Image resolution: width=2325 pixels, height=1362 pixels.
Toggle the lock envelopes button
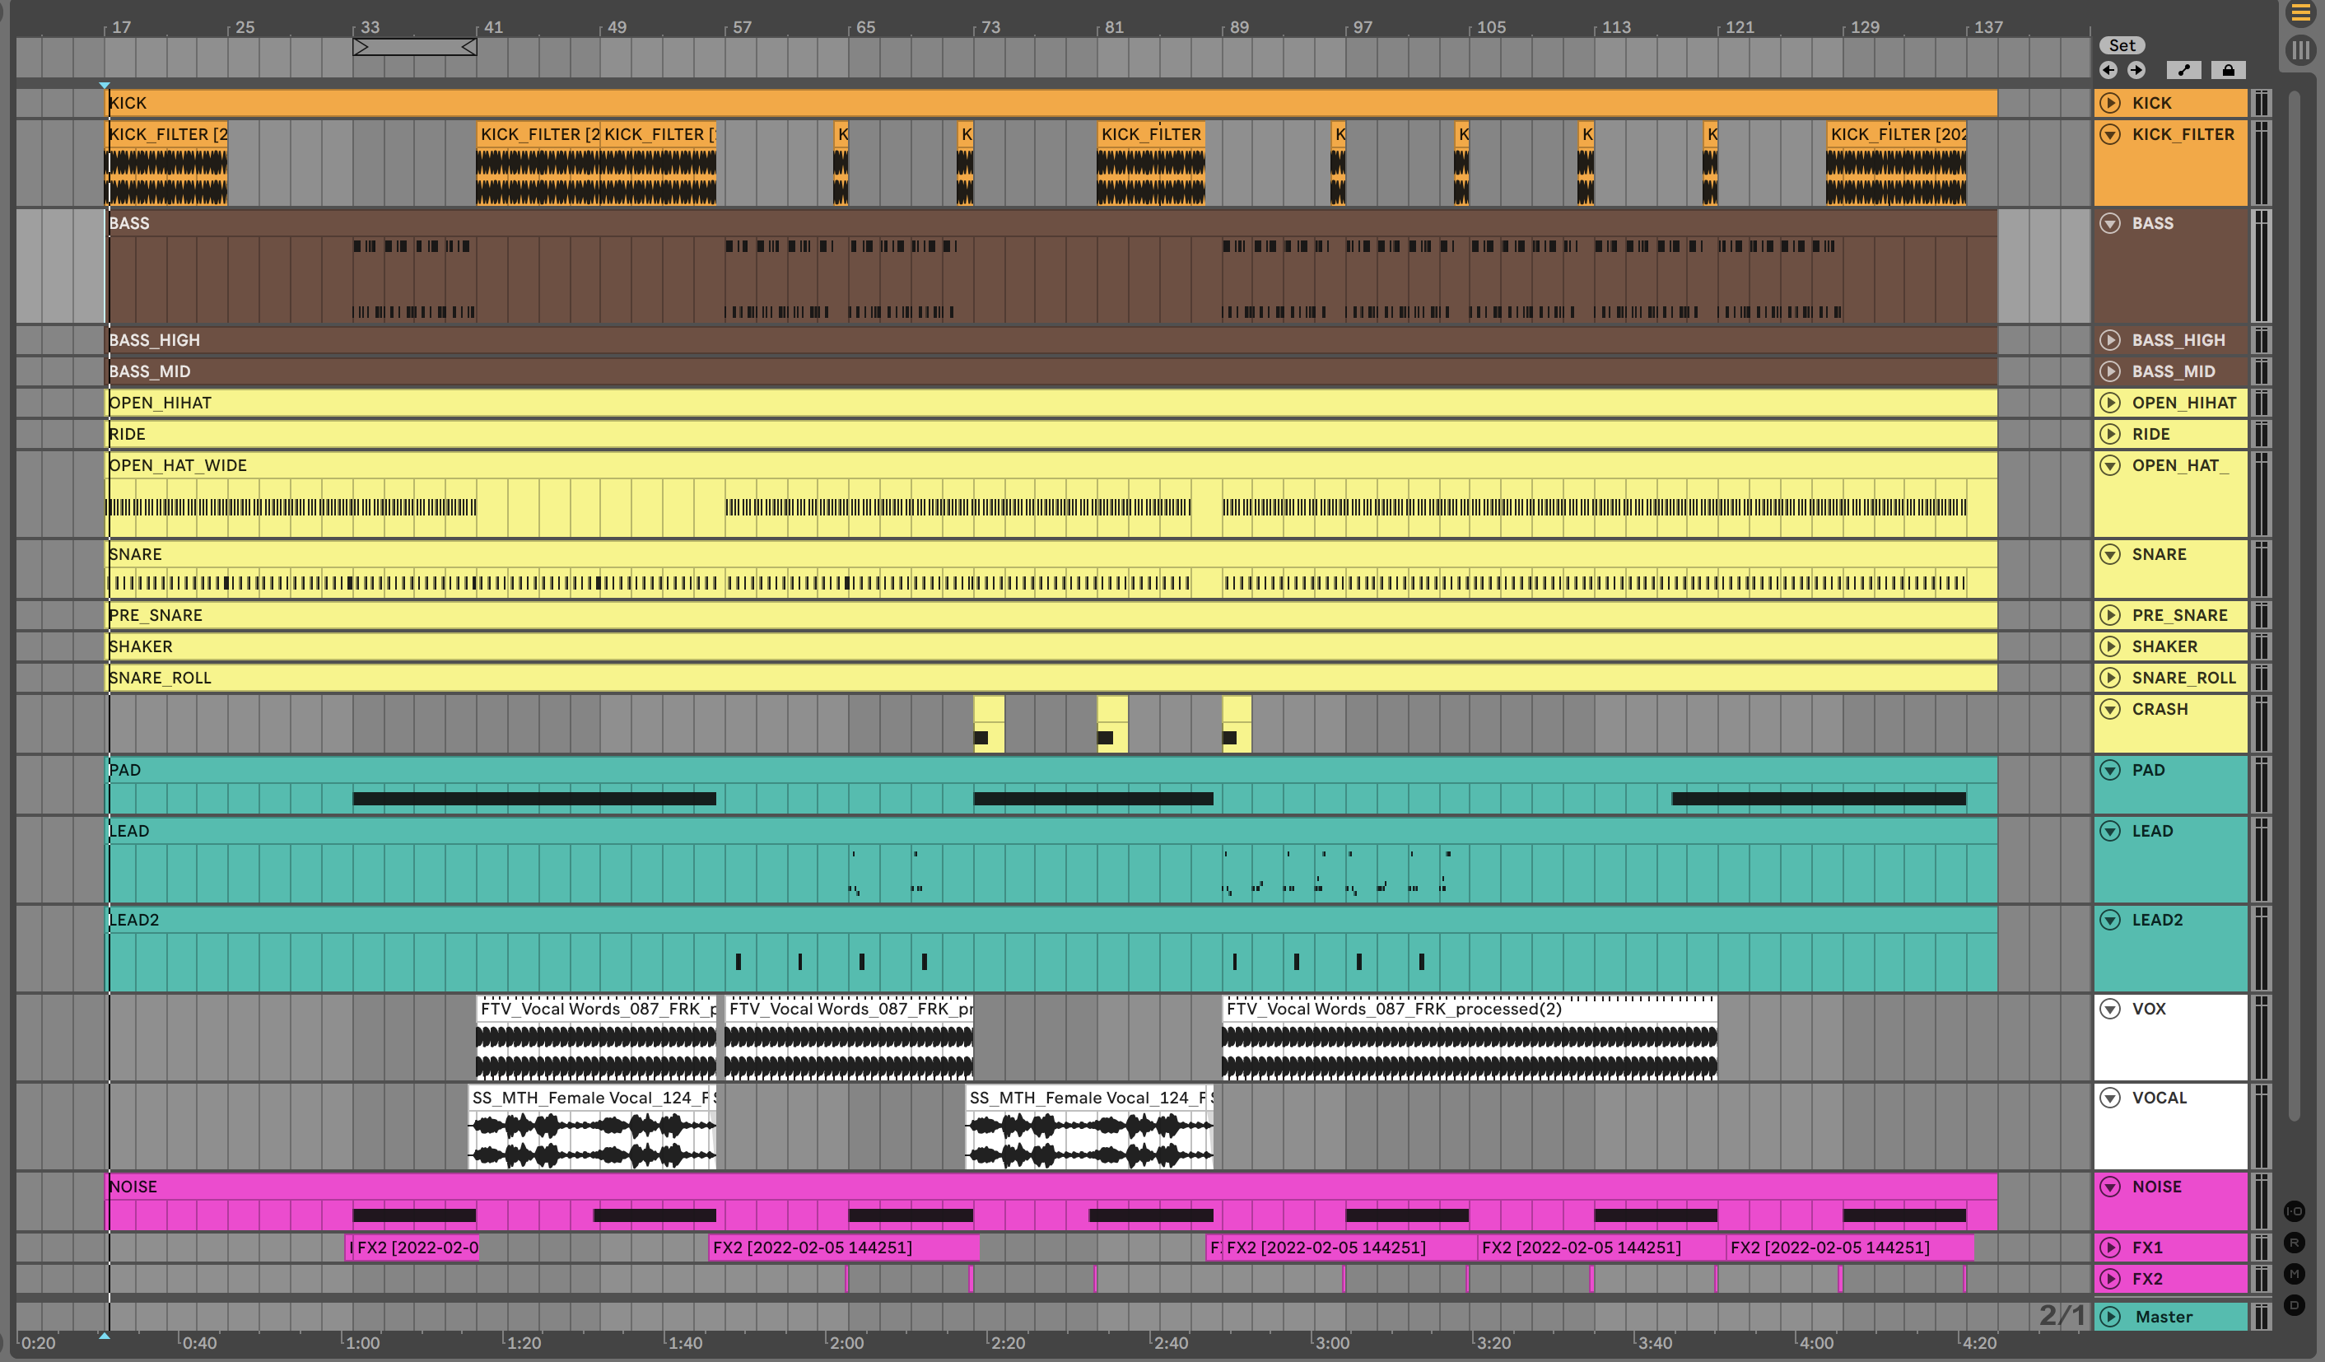[x=2228, y=70]
